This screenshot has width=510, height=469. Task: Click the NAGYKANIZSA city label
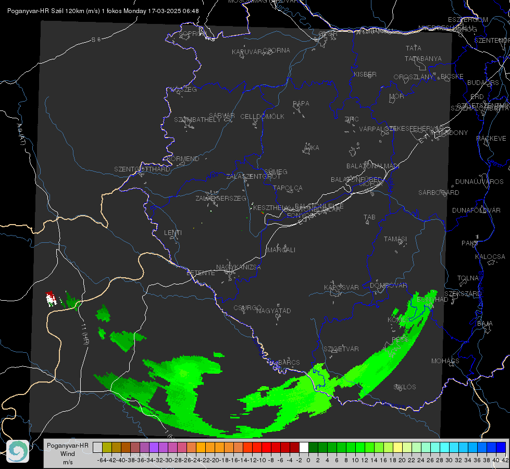coord(239,267)
